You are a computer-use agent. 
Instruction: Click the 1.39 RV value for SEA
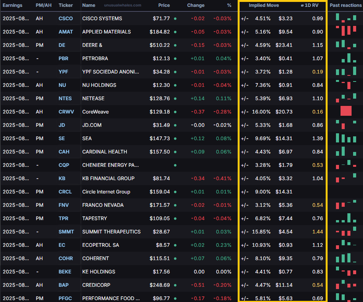318,138
